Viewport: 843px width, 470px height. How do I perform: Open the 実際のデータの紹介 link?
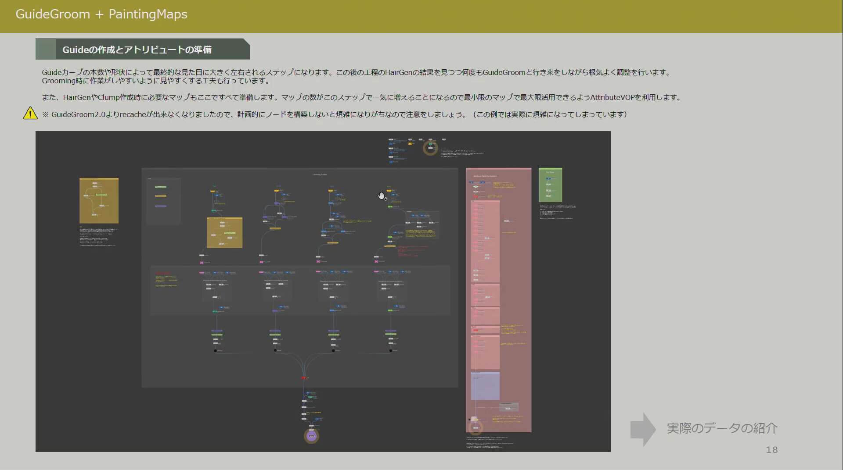[x=722, y=428]
